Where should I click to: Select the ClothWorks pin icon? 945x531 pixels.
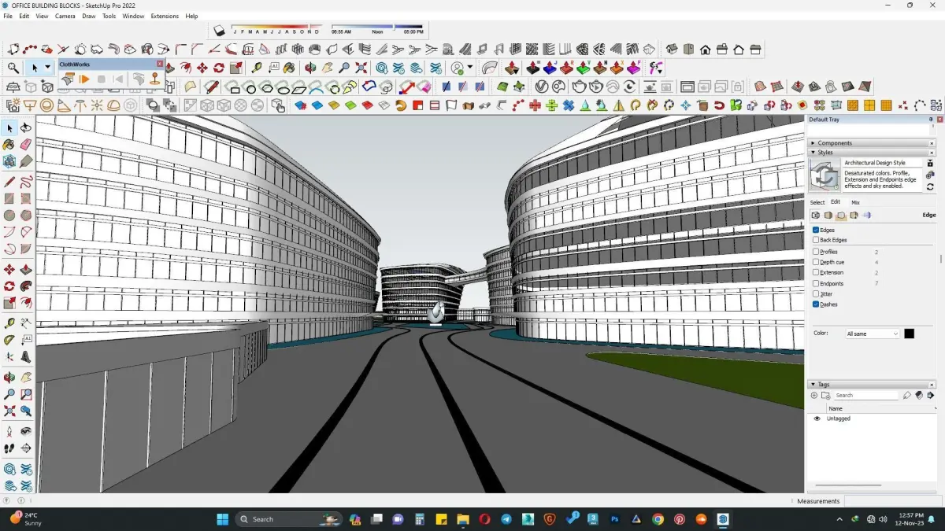[x=155, y=79]
